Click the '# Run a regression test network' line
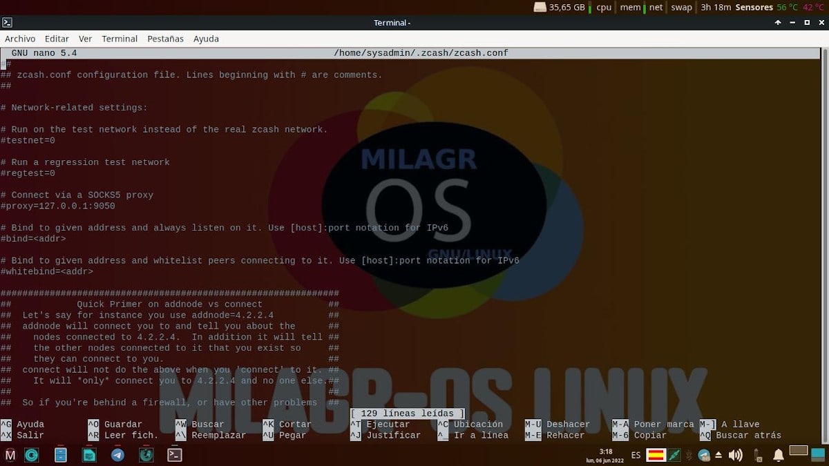 point(86,162)
